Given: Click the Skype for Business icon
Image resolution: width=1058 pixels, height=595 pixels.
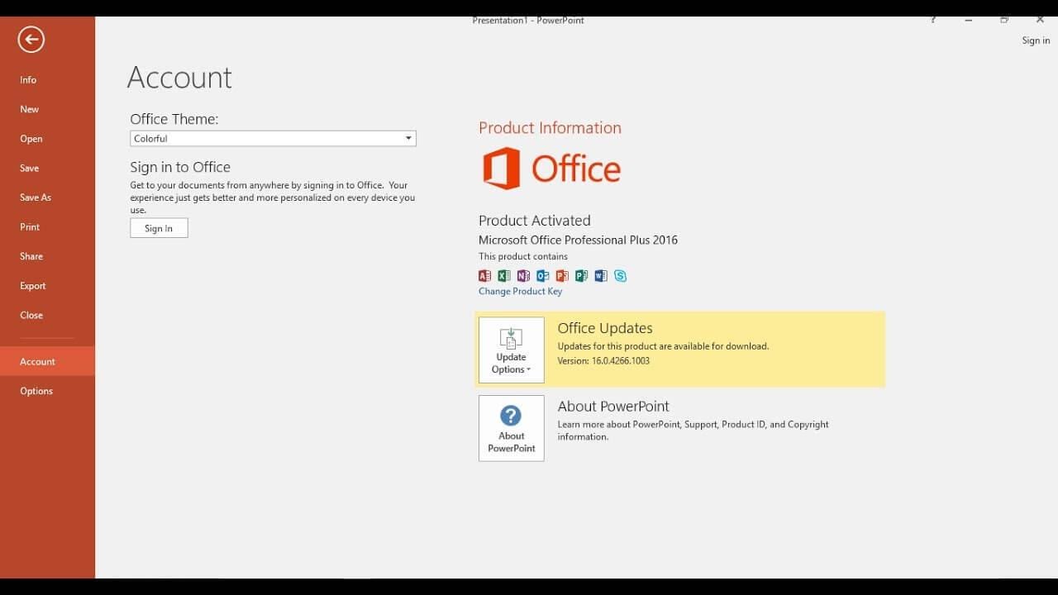Looking at the screenshot, I should click(x=620, y=276).
